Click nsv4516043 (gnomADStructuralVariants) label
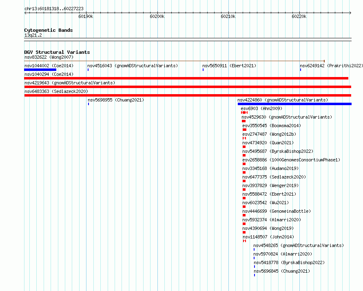Viewport: 363px width, 291px height. tap(133, 66)
